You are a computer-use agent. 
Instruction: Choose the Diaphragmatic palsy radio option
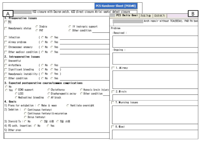point(49,94)
